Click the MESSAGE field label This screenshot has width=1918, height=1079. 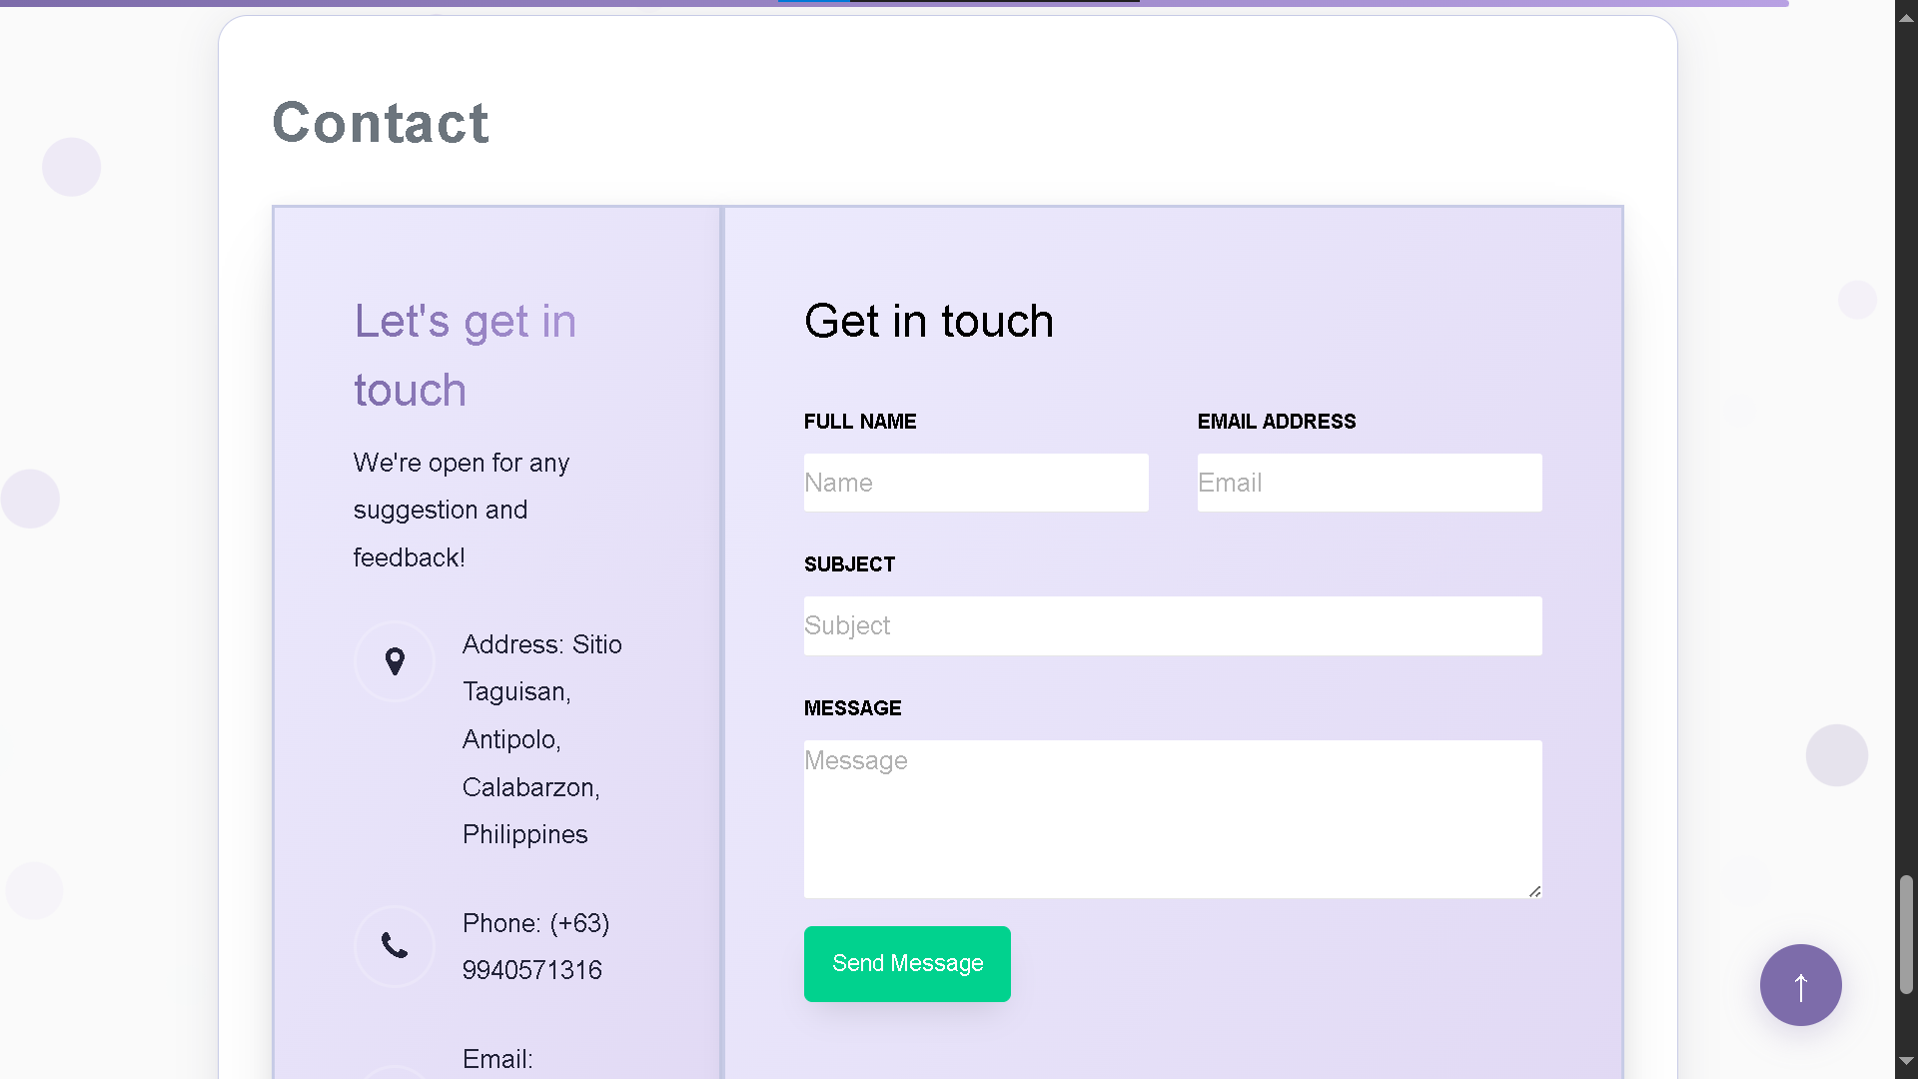pos(852,707)
